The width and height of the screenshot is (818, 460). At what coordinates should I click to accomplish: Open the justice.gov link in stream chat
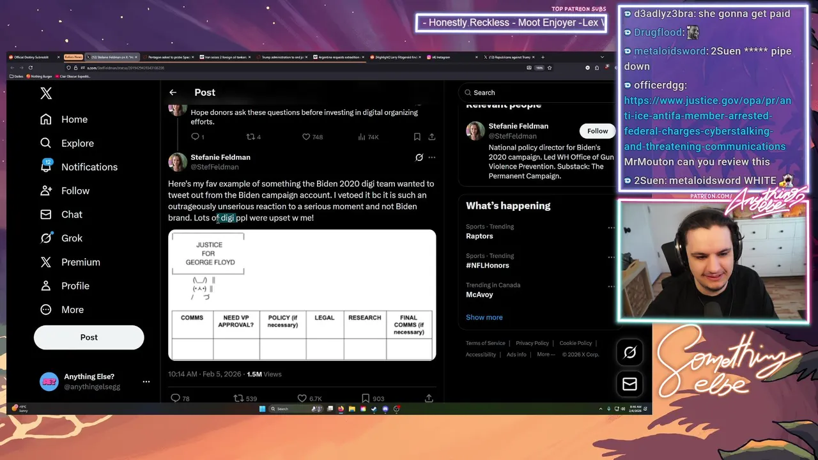(707, 123)
